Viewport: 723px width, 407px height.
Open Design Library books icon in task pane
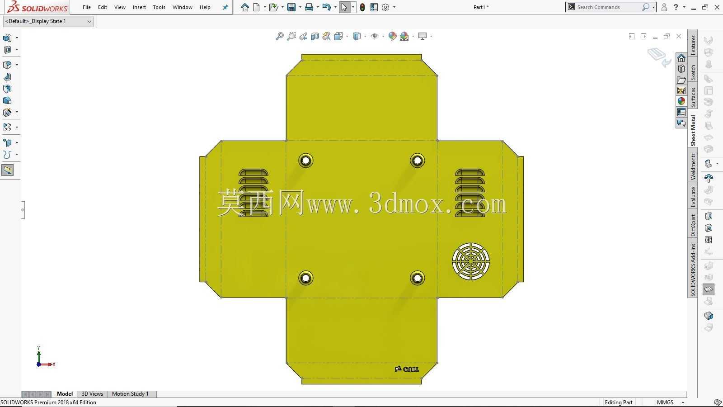pyautogui.click(x=681, y=69)
